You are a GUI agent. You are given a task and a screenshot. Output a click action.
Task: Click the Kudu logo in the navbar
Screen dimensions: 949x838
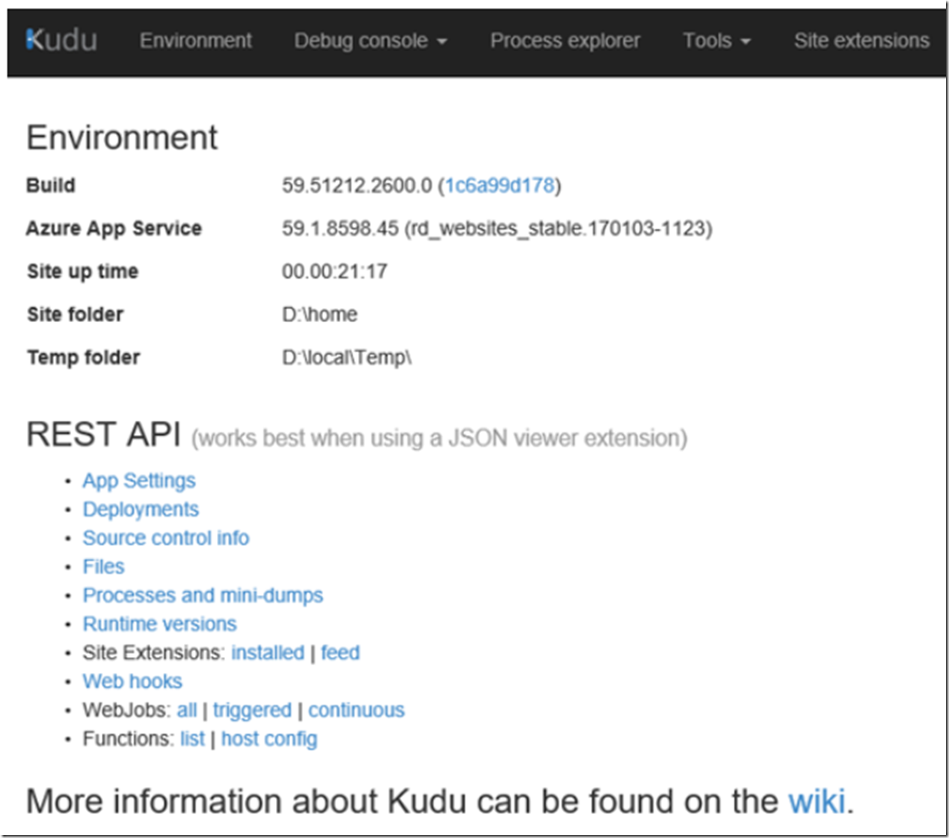pos(61,40)
